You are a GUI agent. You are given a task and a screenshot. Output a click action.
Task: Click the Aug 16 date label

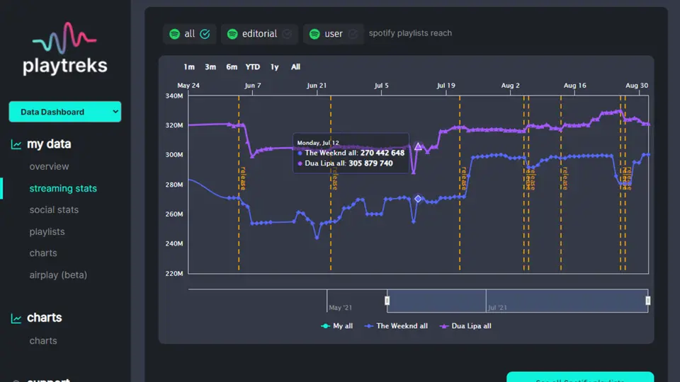[x=574, y=86]
